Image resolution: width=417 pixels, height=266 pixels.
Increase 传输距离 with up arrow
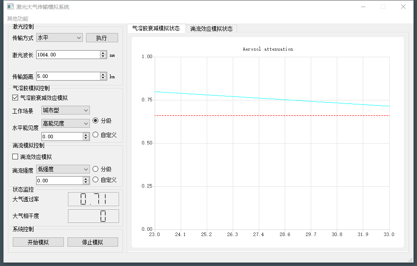pyautogui.click(x=103, y=74)
